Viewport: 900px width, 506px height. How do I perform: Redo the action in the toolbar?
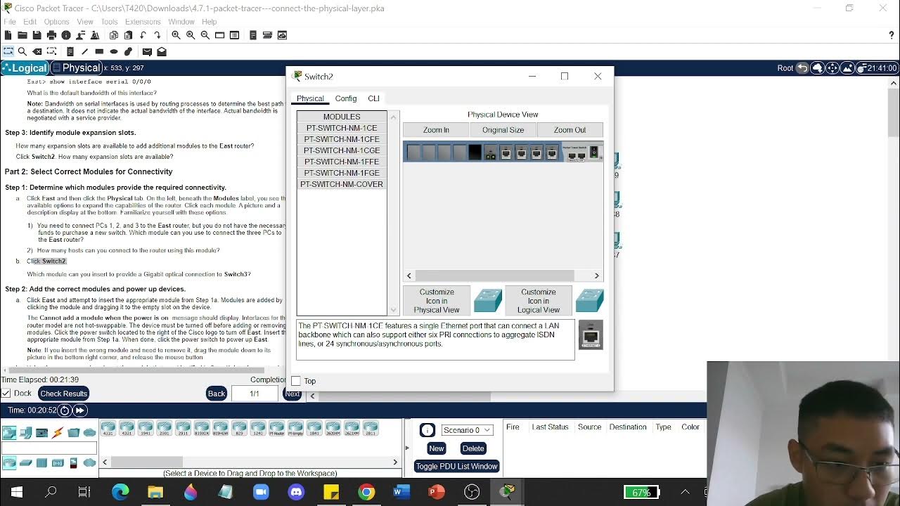point(157,35)
